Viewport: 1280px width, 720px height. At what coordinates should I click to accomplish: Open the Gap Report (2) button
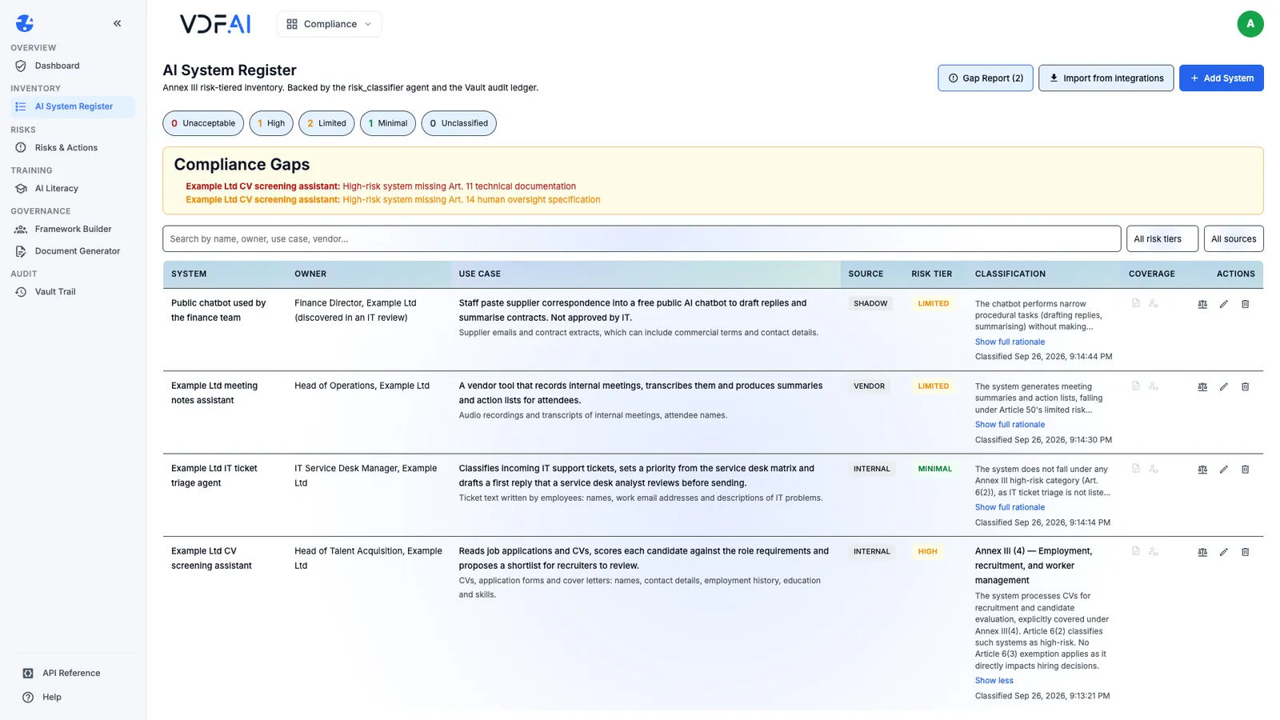pyautogui.click(x=986, y=78)
